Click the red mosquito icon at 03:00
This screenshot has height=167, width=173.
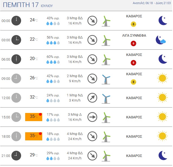point(133,43)
